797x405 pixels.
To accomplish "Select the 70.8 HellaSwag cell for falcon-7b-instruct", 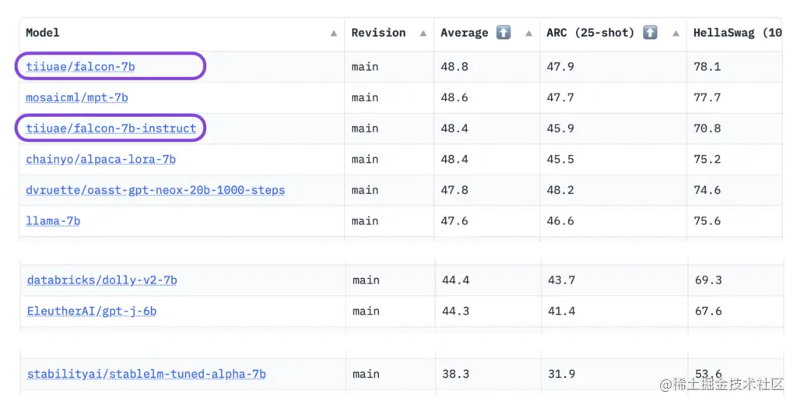I will (x=735, y=129).
